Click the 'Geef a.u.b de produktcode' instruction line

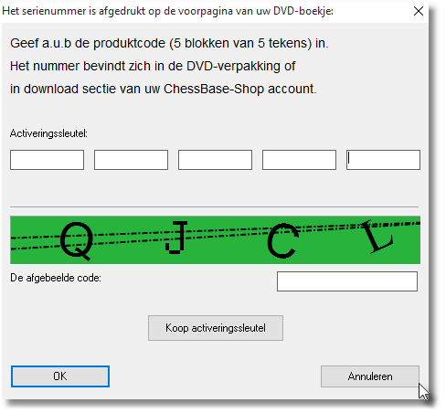[x=169, y=43]
